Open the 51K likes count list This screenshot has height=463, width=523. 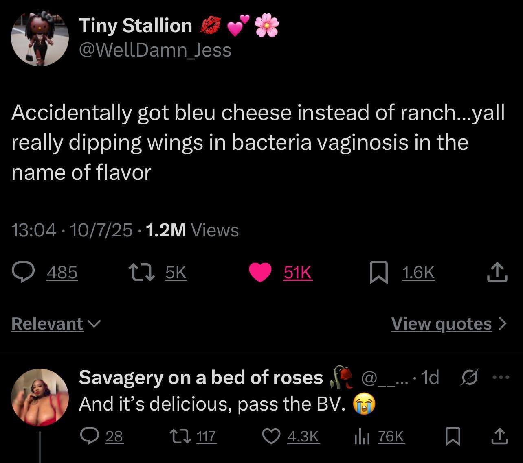[x=298, y=273]
